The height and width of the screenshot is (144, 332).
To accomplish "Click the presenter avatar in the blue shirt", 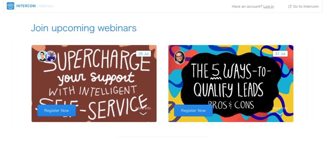I will pos(51,56).
